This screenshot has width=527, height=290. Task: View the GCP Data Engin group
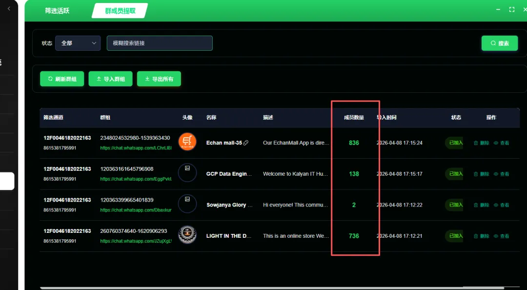tap(501, 174)
